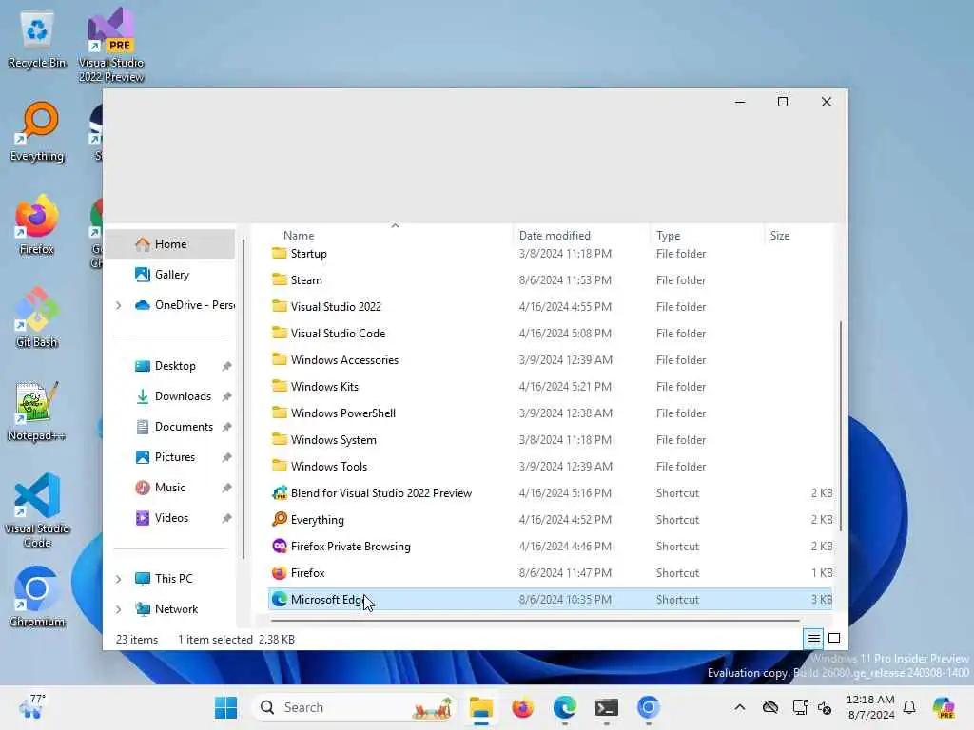Switch to large thumbnails view layout

(834, 639)
